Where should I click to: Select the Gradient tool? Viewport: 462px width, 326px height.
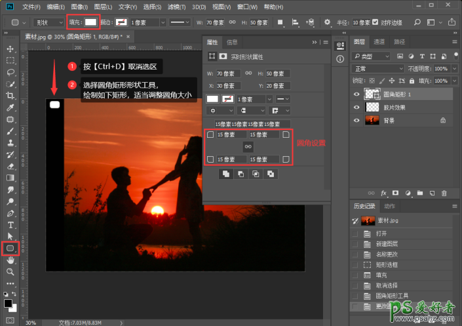(x=10, y=178)
